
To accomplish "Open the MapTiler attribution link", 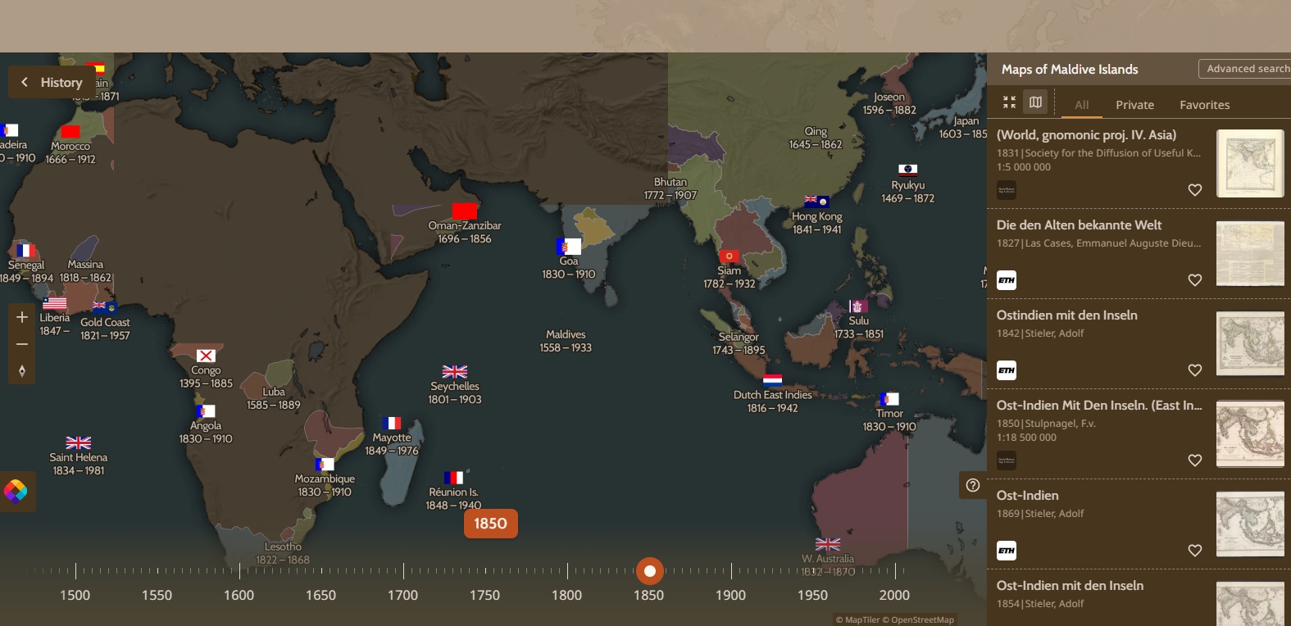I will point(857,619).
